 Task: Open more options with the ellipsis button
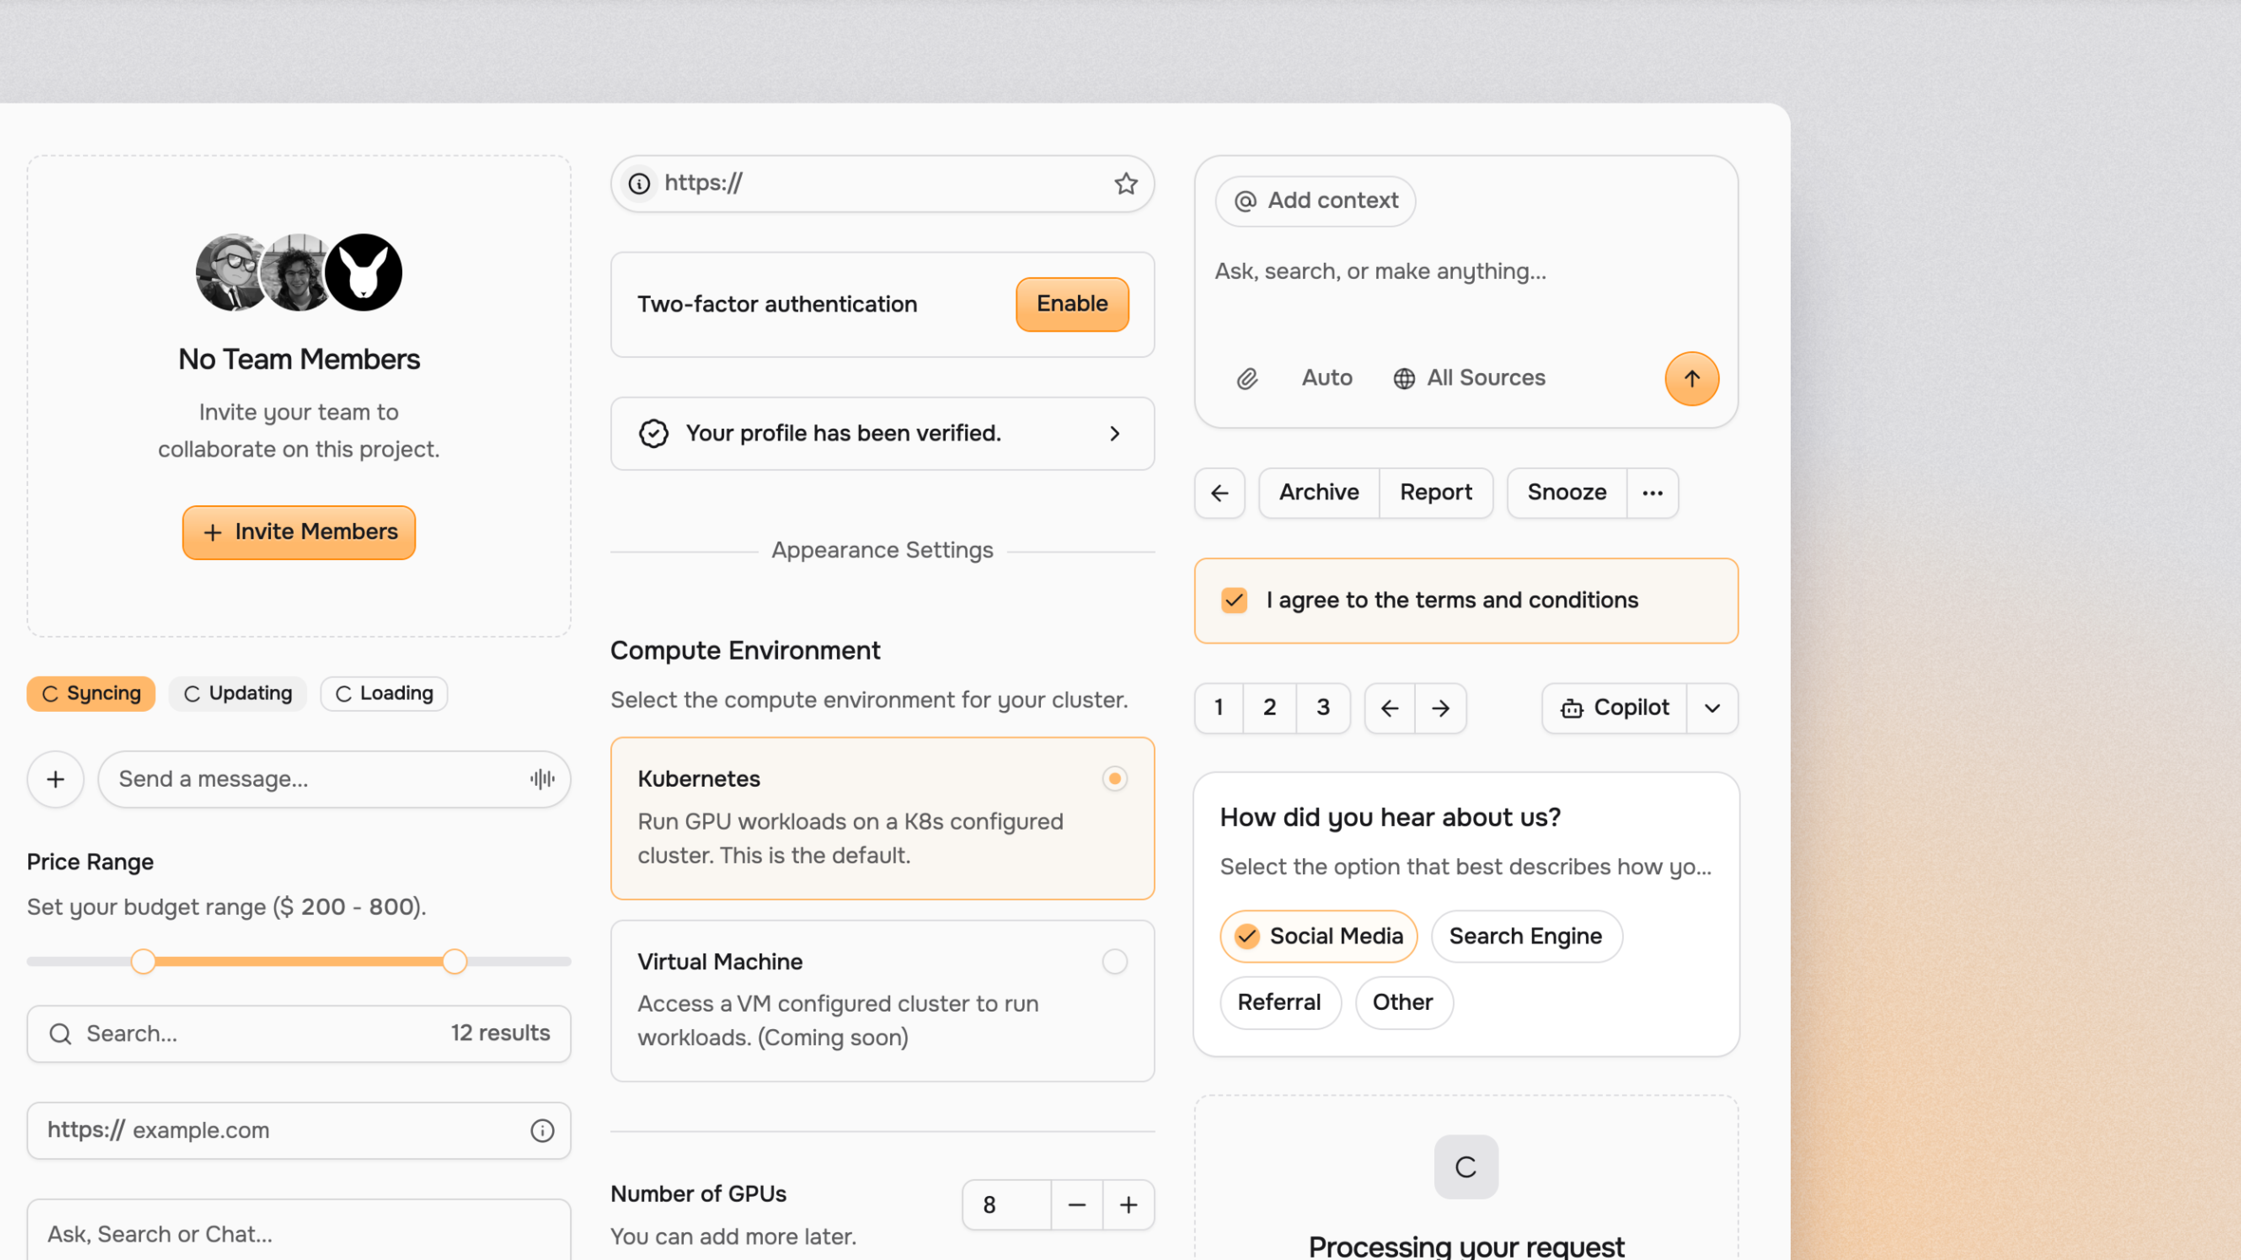click(x=1652, y=492)
